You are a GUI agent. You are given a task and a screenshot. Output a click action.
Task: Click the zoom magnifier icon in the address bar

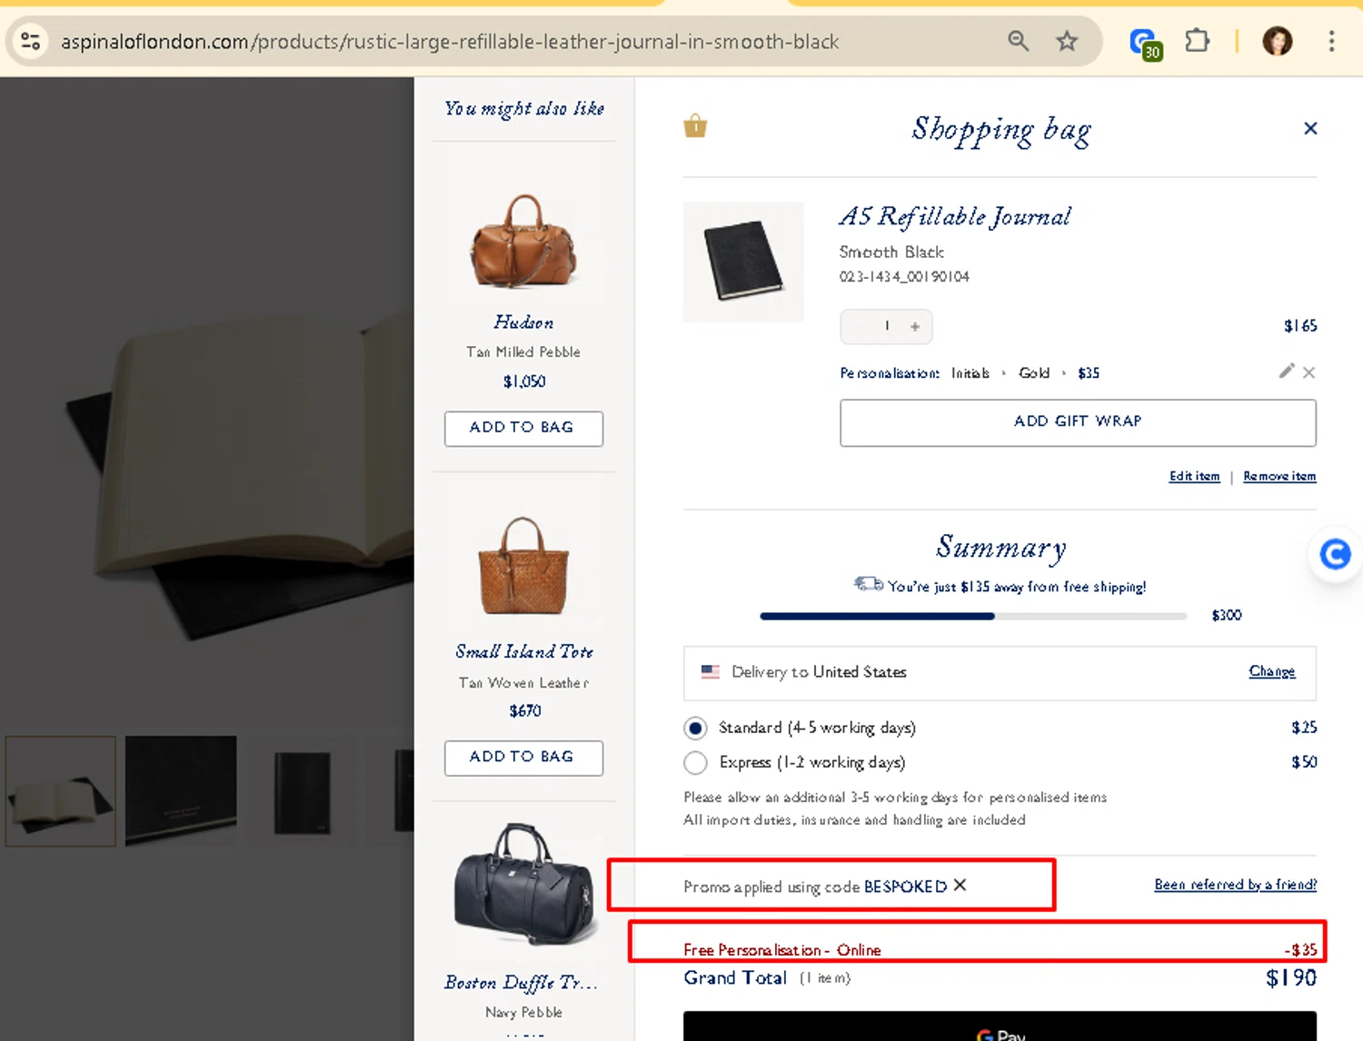pos(1019,41)
